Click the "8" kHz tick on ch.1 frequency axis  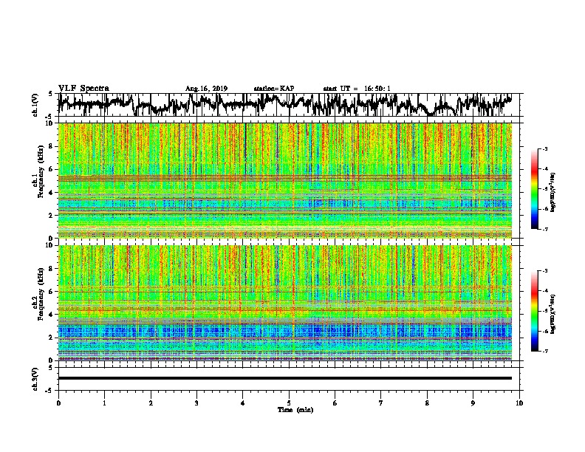[x=52, y=146]
